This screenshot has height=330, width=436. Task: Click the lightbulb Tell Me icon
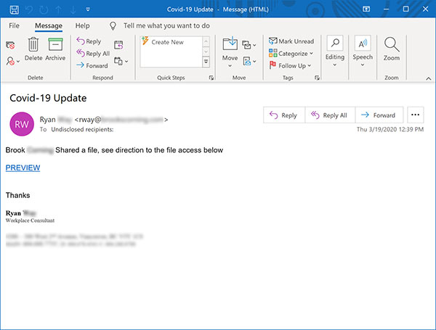tap(113, 26)
